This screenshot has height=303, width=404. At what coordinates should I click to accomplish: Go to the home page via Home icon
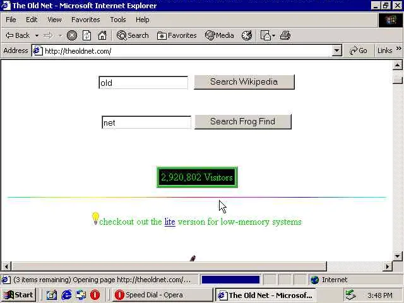[x=102, y=35]
